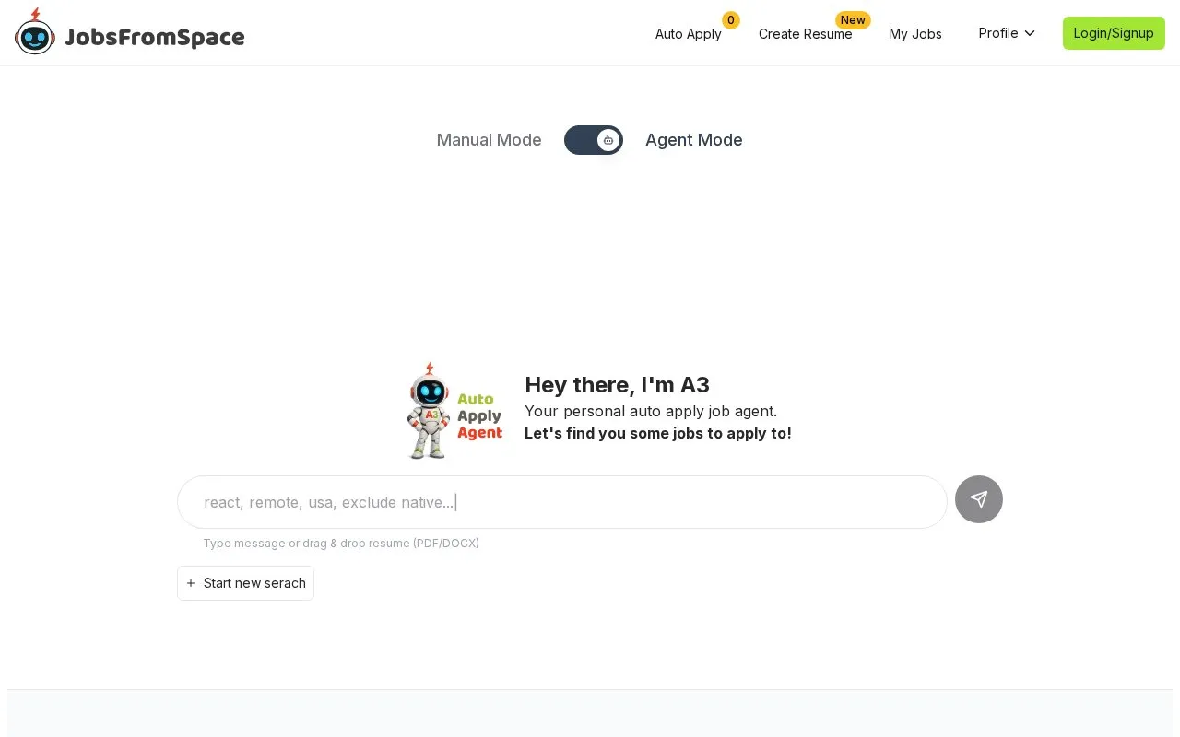Click the JobsFromSpace robot logo icon
The height and width of the screenshot is (737, 1180).
[x=35, y=32]
